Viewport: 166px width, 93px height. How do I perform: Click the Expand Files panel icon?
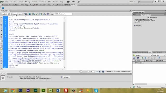[159, 58]
